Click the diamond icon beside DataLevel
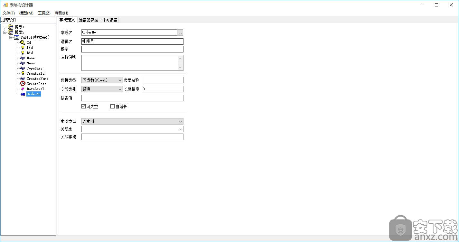 23,89
